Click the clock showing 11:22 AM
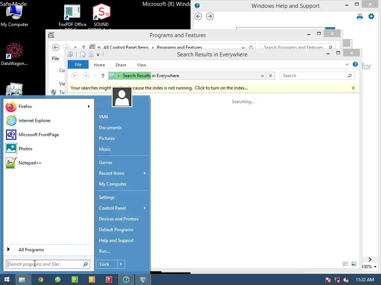 coord(365,280)
